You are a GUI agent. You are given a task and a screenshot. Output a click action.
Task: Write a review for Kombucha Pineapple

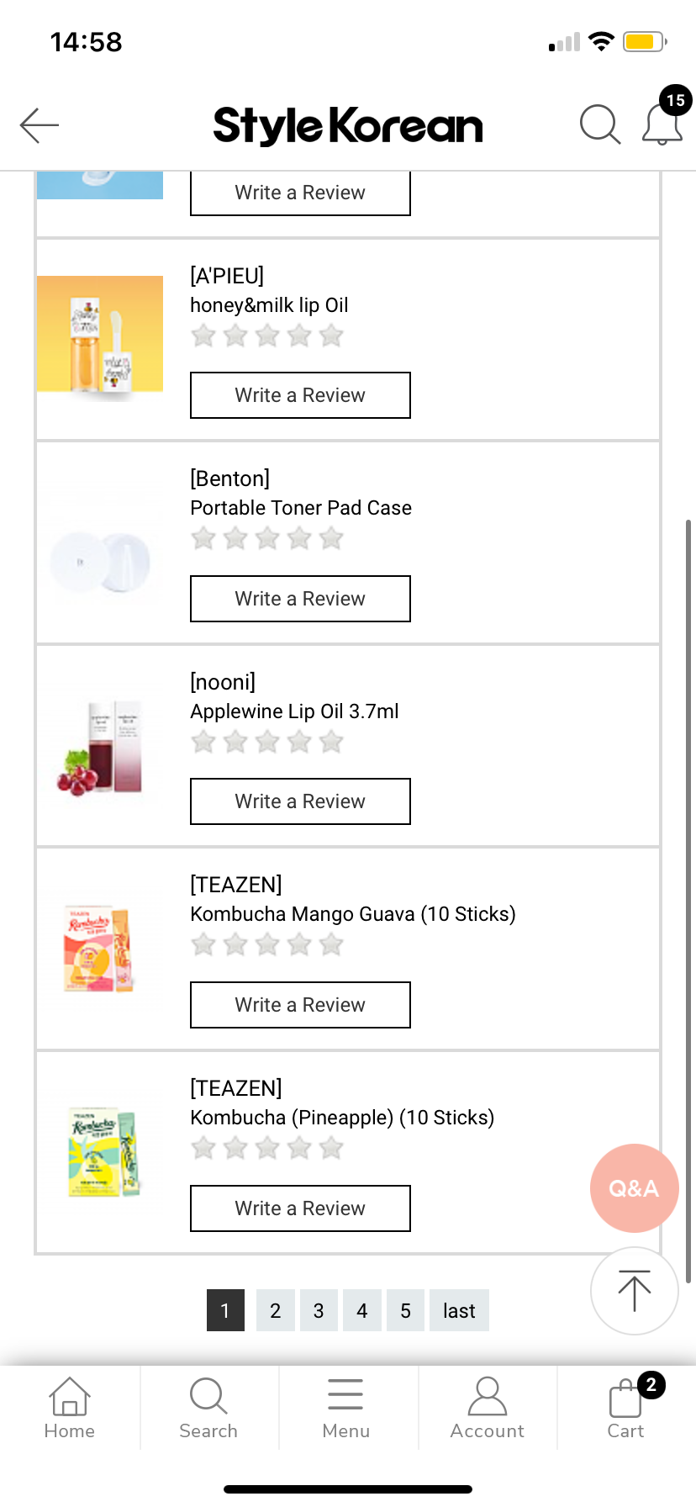300,1208
